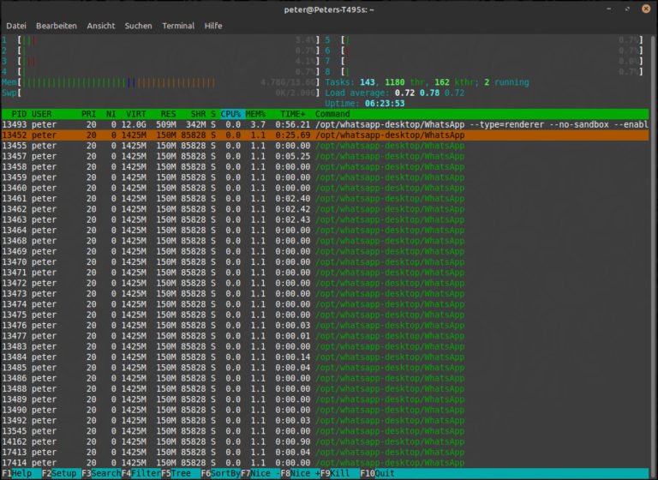Click F7 Nice - button

tap(260, 473)
